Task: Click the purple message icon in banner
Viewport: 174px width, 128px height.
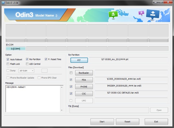Action: click(x=141, y=13)
